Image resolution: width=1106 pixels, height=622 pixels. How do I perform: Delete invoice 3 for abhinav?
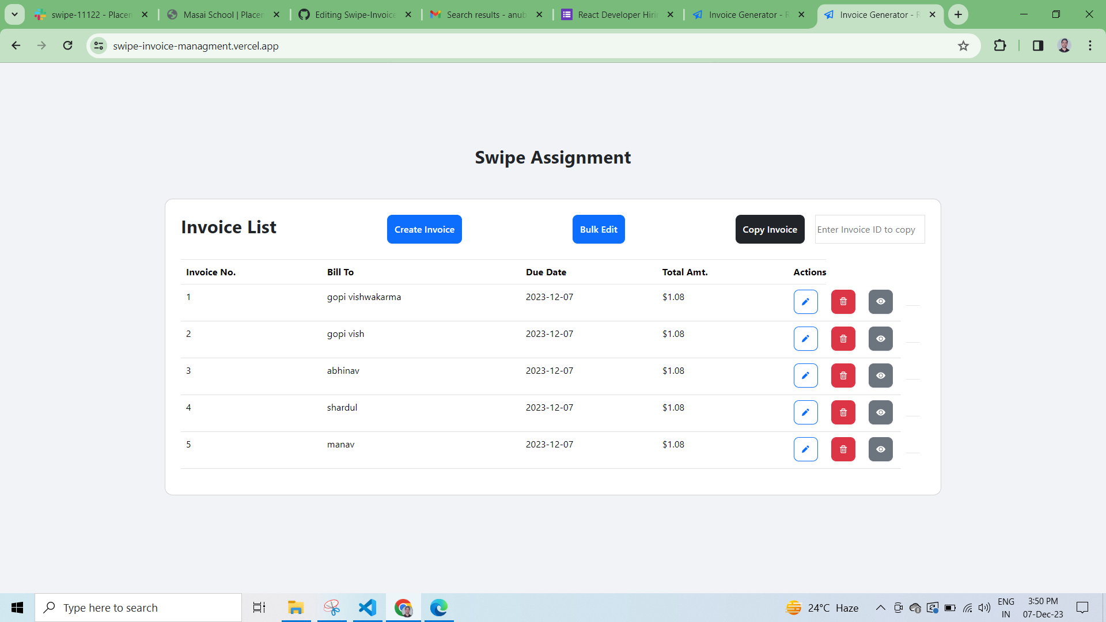843,376
